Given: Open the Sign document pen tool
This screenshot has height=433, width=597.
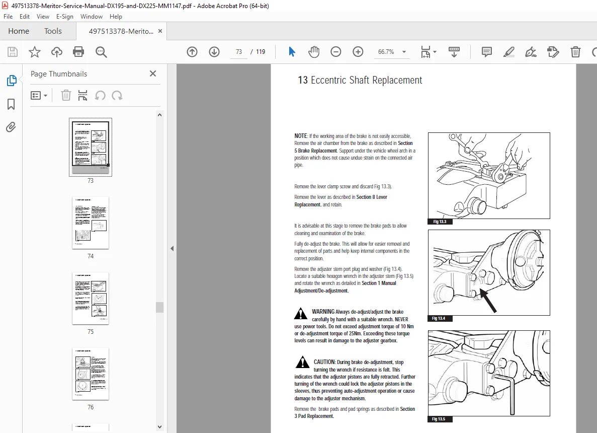Looking at the screenshot, I should tap(531, 52).
